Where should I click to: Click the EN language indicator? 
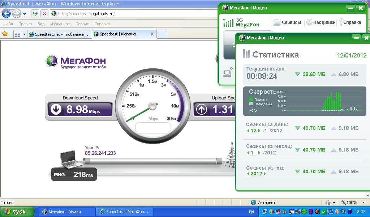click(251, 212)
